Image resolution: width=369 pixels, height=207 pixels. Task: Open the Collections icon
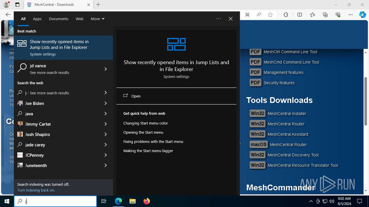325,15
